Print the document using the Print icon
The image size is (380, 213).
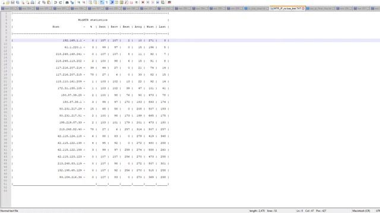[x=32, y=2]
